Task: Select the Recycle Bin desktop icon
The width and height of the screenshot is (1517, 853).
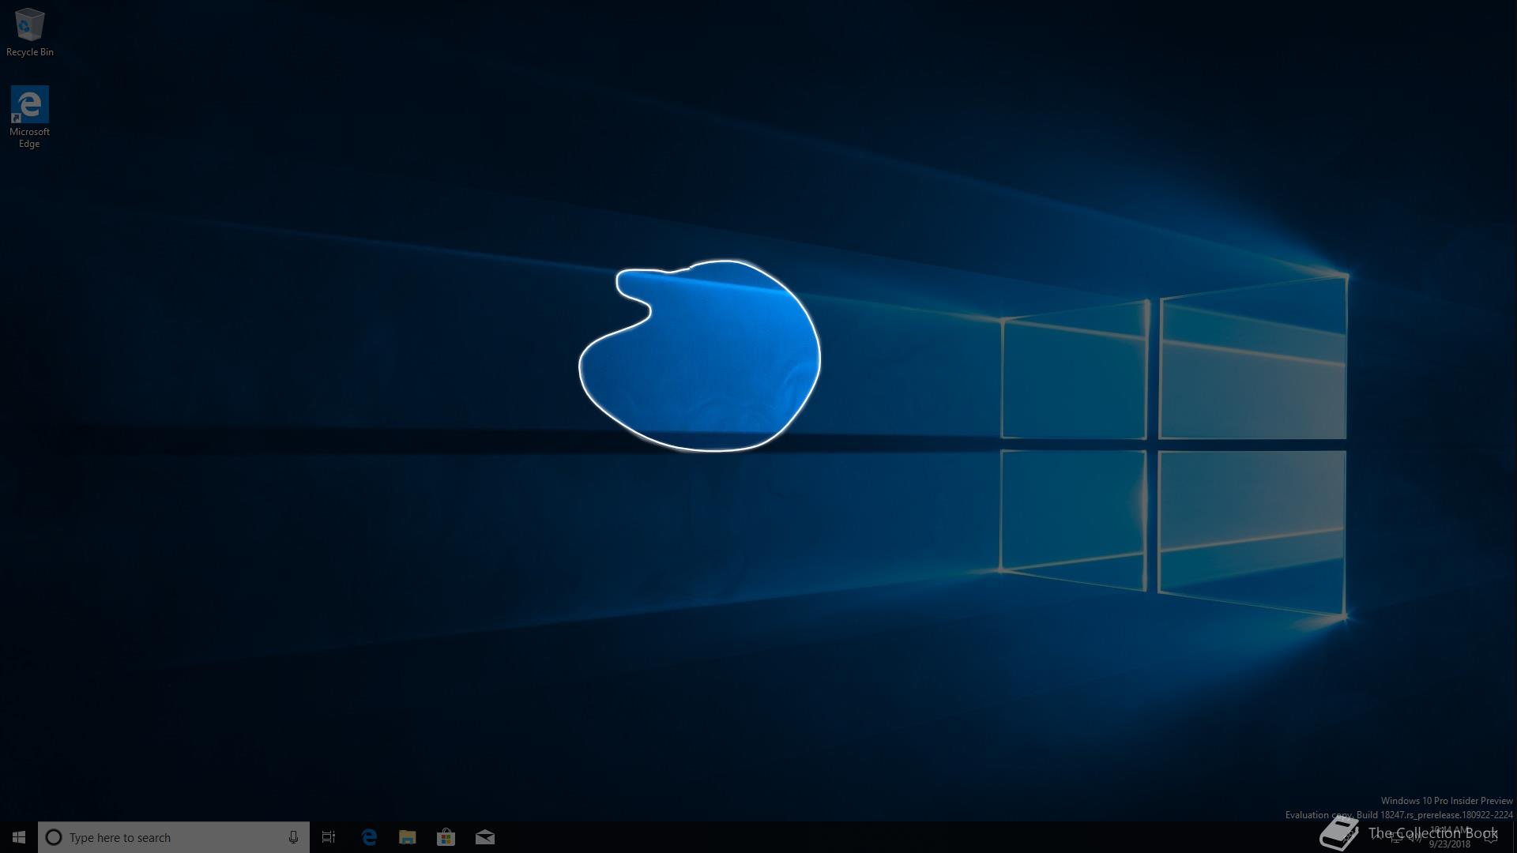Action: click(x=30, y=32)
